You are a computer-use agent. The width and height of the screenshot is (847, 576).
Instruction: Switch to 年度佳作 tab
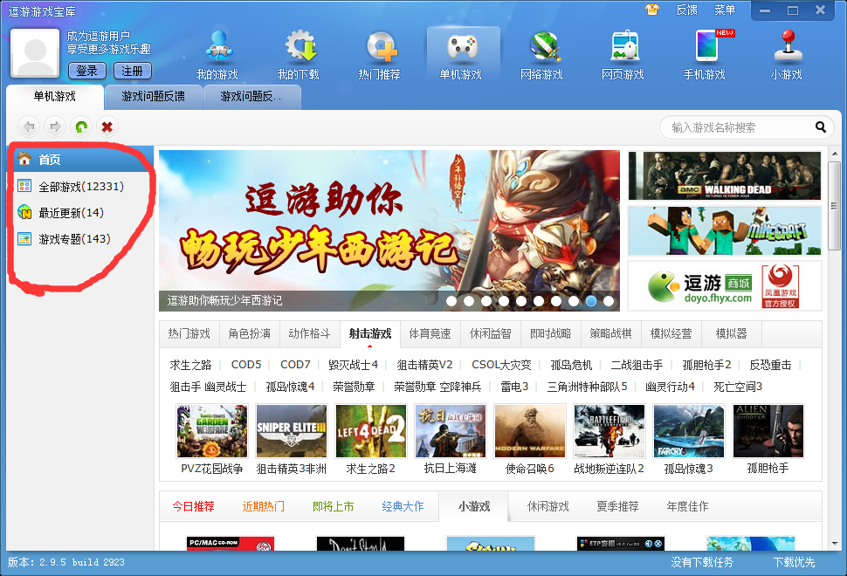(687, 506)
